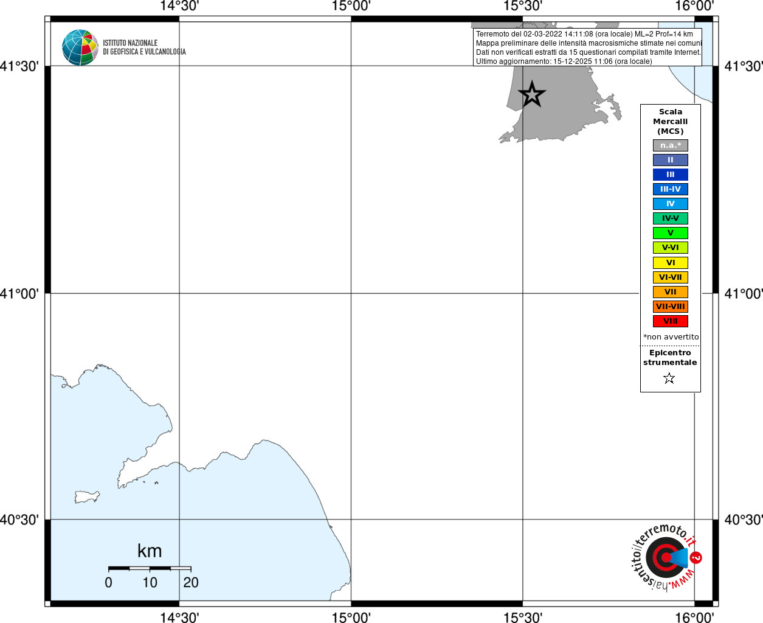Click the Scala Mercalli (MCS) legend title
This screenshot has width=763, height=623.
671,122
